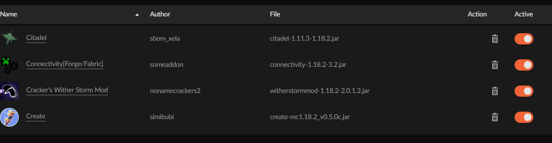Sort mods by File column header
Image resolution: width=552 pixels, height=143 pixels.
[x=275, y=14]
